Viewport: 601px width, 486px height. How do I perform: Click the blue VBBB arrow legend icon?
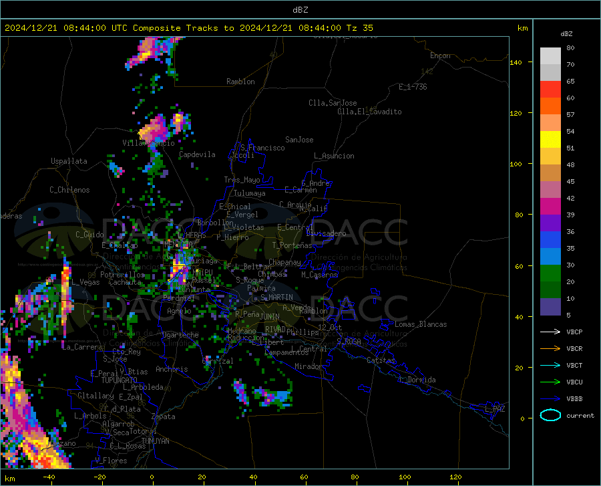tap(550, 399)
